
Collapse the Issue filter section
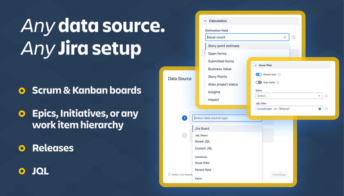[256, 65]
